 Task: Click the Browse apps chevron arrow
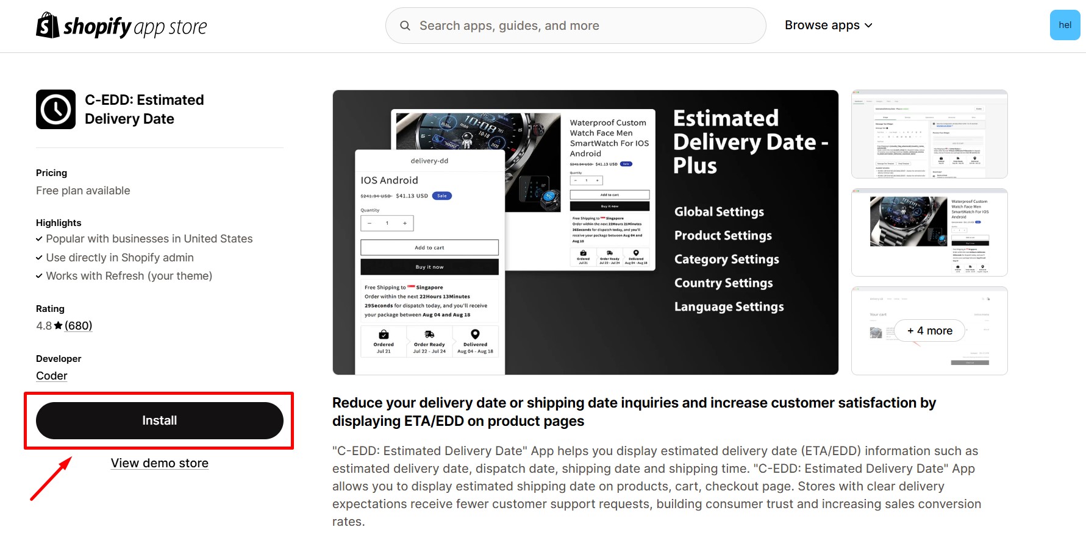868,26
